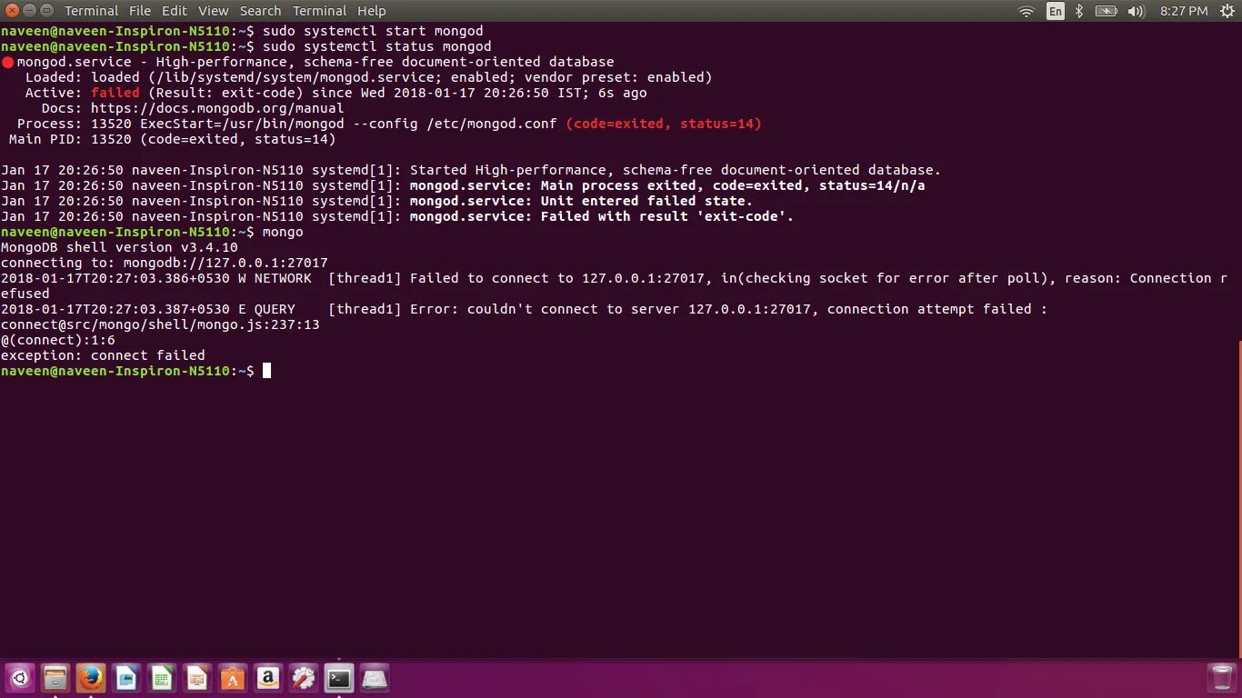The width and height of the screenshot is (1242, 698).
Task: Click the mongodb://127.0.0.1:27017 address
Action: tap(225, 263)
